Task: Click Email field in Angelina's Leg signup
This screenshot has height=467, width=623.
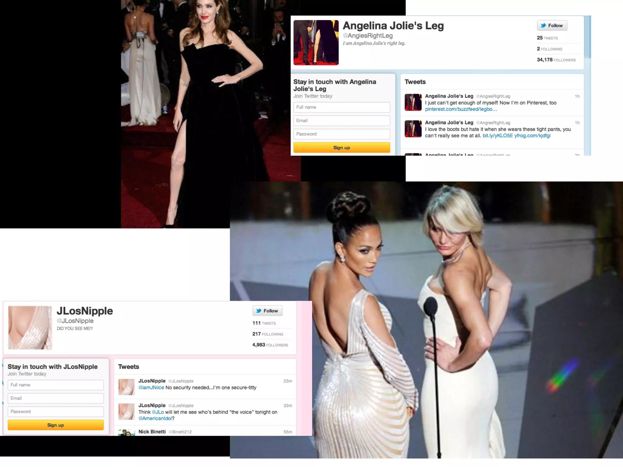Action: 341,121
